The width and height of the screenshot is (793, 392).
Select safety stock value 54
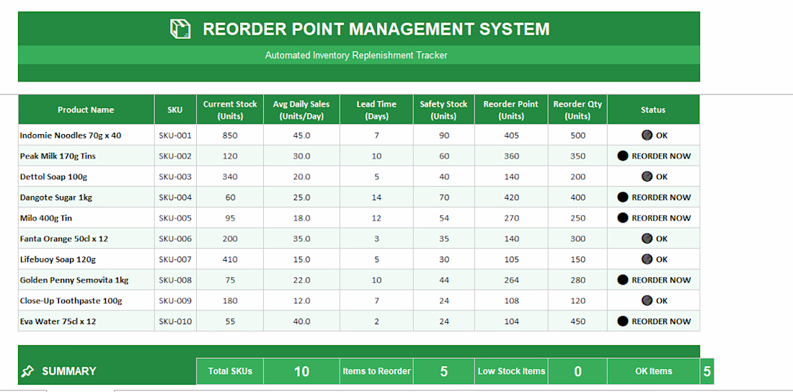(443, 218)
